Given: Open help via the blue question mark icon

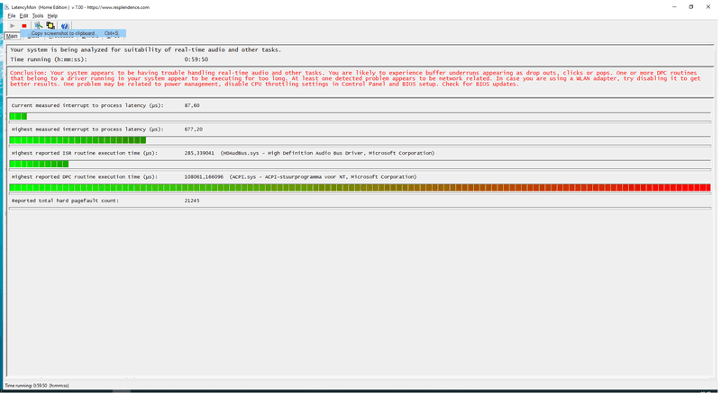Looking at the screenshot, I should [x=65, y=26].
